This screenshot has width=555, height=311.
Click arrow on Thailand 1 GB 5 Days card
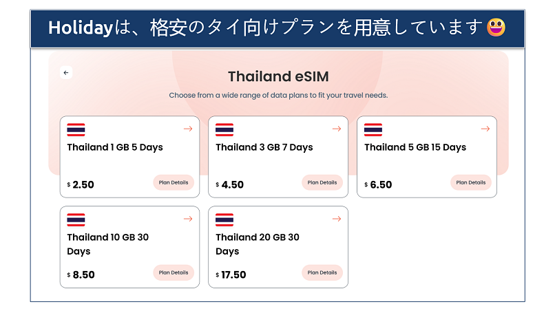pos(188,129)
